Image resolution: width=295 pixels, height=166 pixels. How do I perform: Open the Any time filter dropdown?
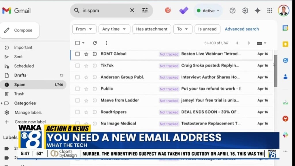coord(114,29)
